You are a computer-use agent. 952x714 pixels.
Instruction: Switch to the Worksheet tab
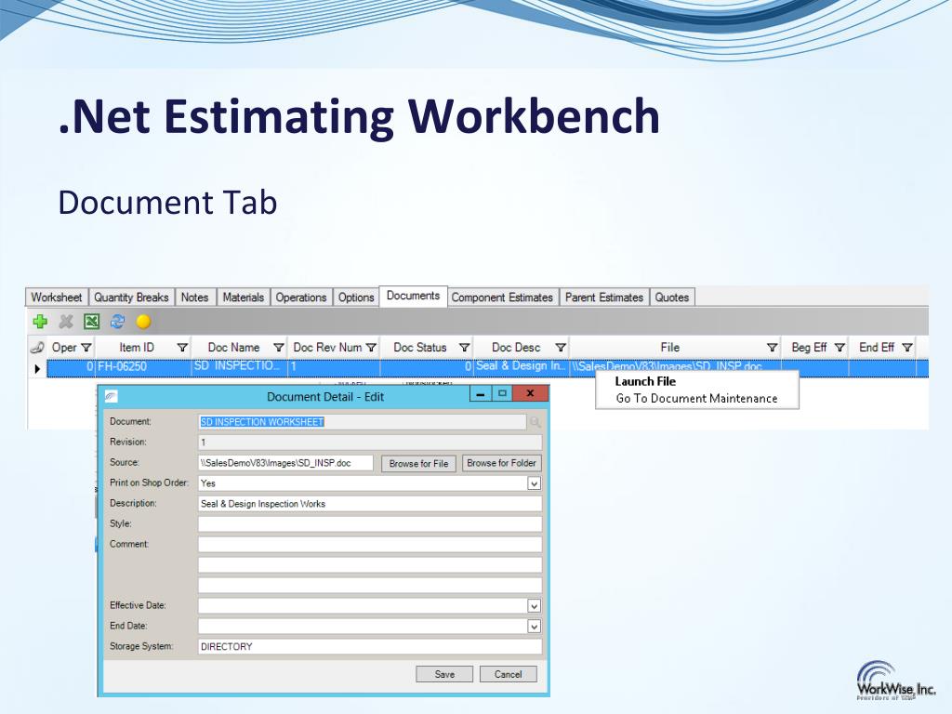[57, 297]
